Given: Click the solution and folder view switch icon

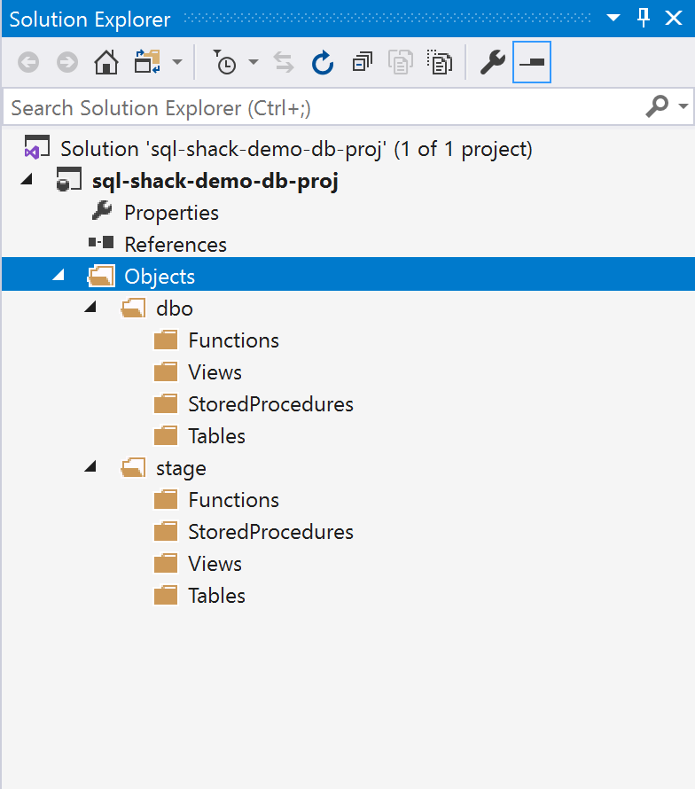Looking at the screenshot, I should point(145,62).
